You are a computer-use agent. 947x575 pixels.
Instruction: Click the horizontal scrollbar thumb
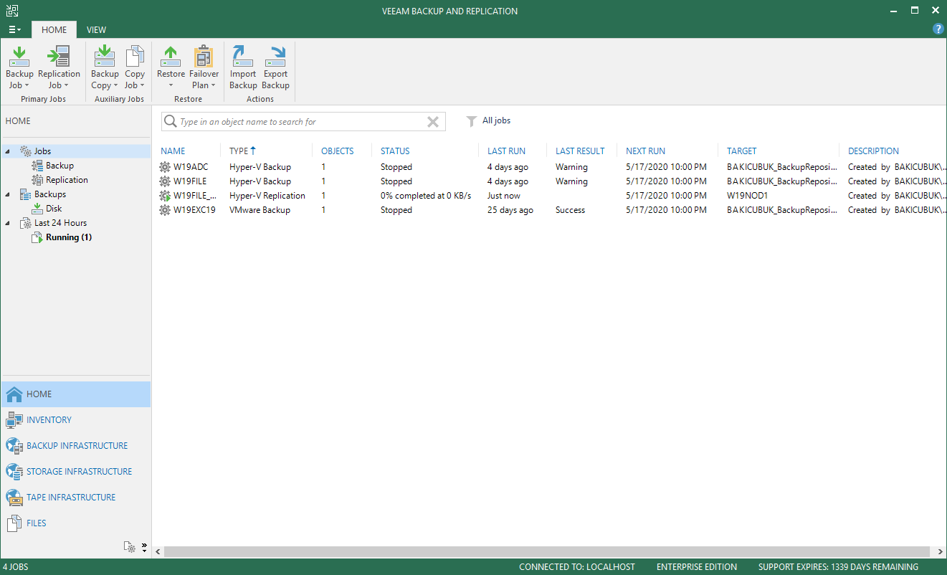547,552
